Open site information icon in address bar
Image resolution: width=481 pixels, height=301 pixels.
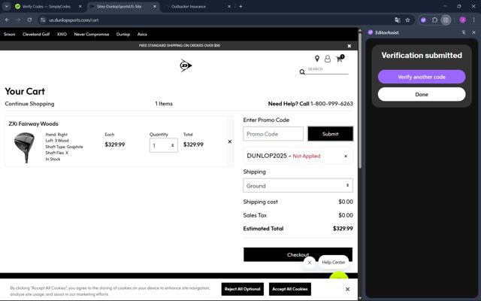[x=43, y=20]
